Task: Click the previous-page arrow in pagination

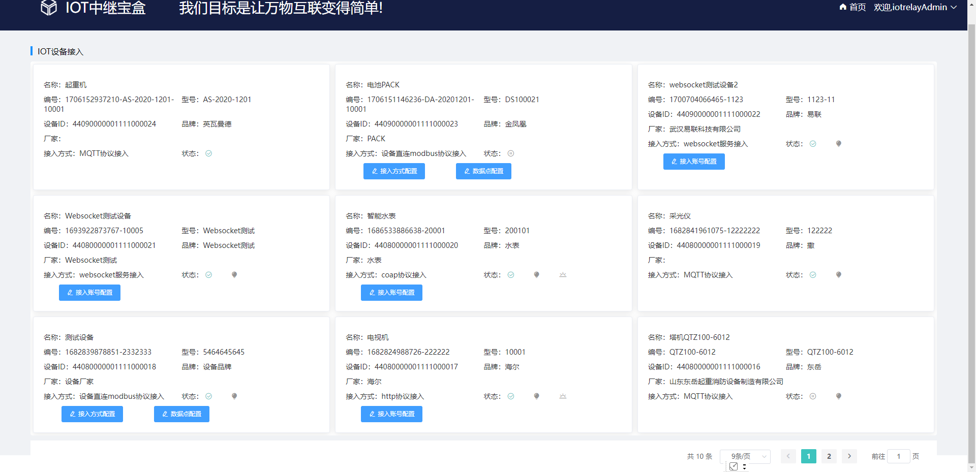Action: pyautogui.click(x=788, y=456)
